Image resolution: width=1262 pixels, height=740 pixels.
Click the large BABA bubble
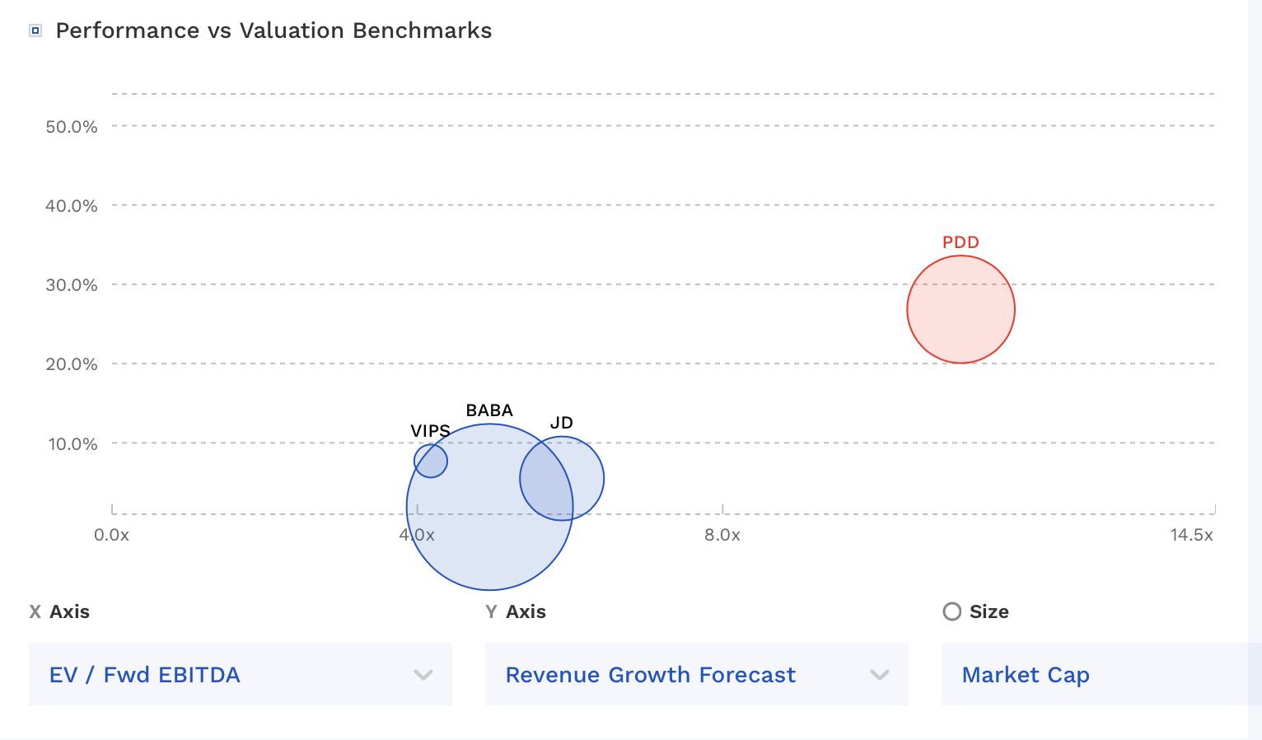[489, 508]
